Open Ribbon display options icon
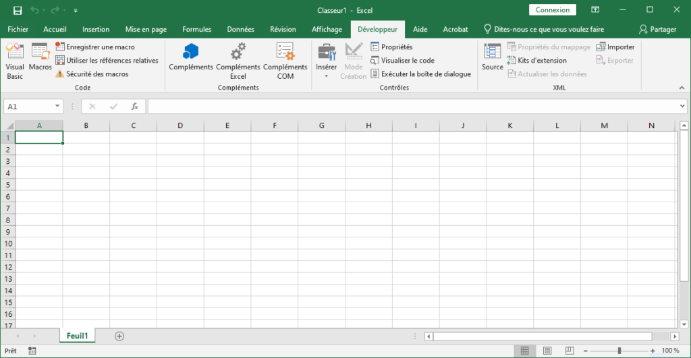 coord(595,9)
